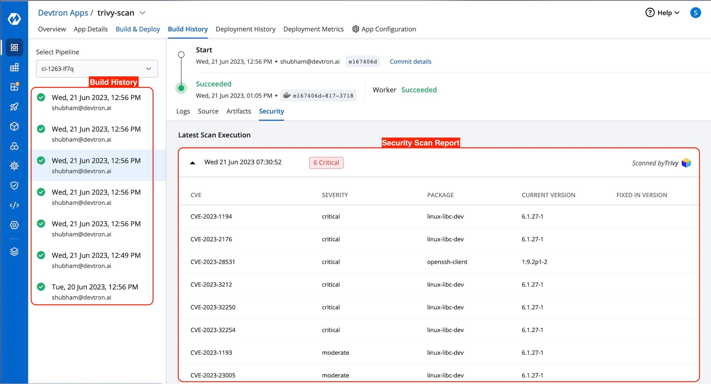The width and height of the screenshot is (711, 384).
Task: Open the rocket Deployment Groups icon
Action: 14,107
